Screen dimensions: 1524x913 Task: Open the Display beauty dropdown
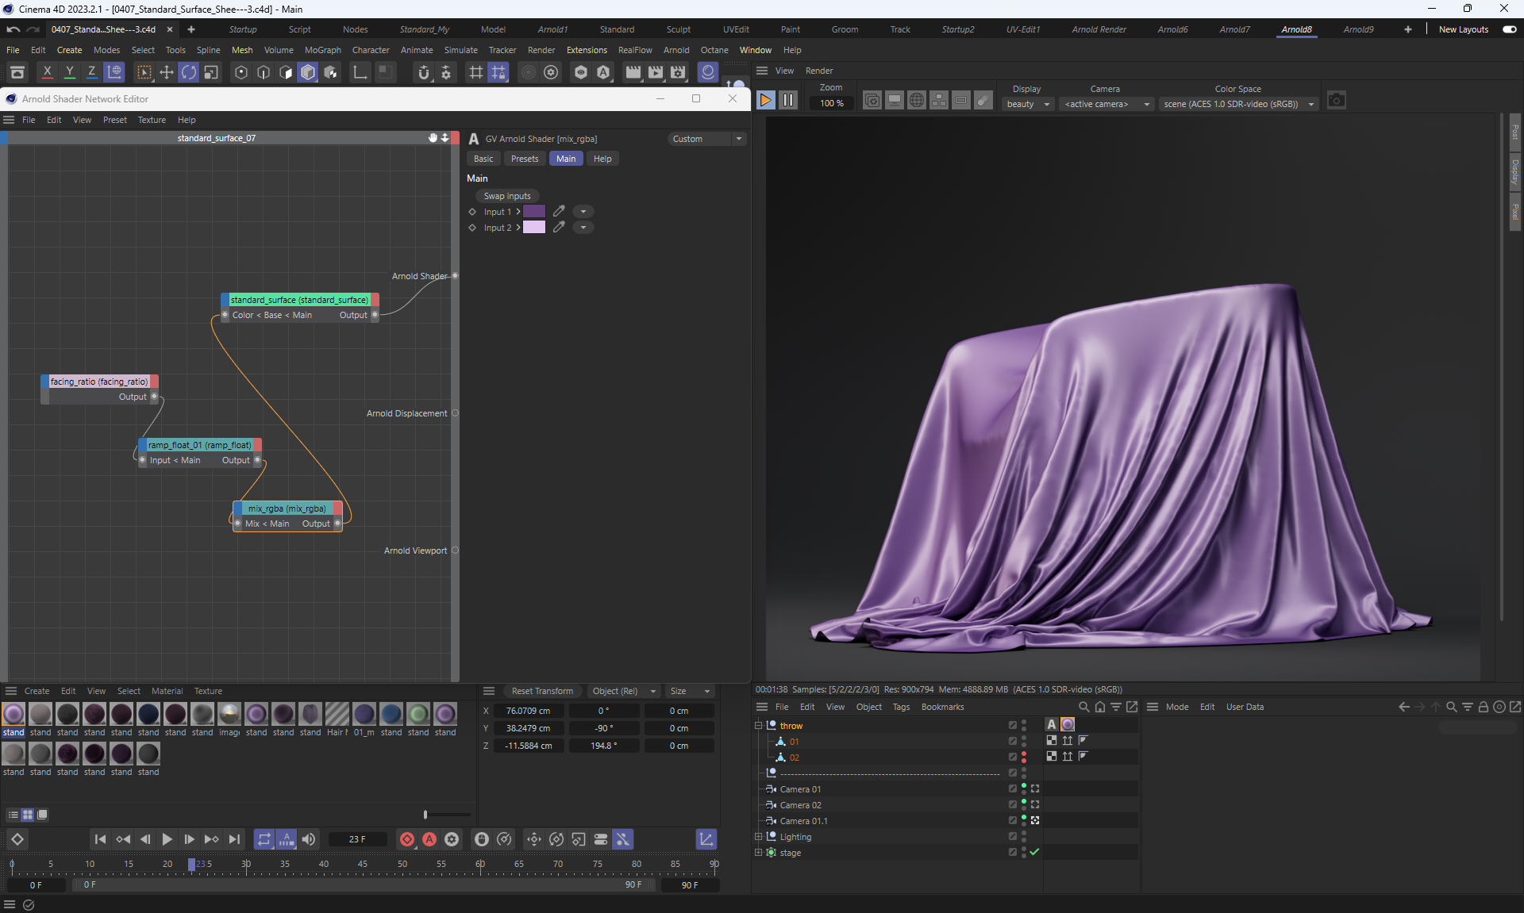pyautogui.click(x=1028, y=104)
